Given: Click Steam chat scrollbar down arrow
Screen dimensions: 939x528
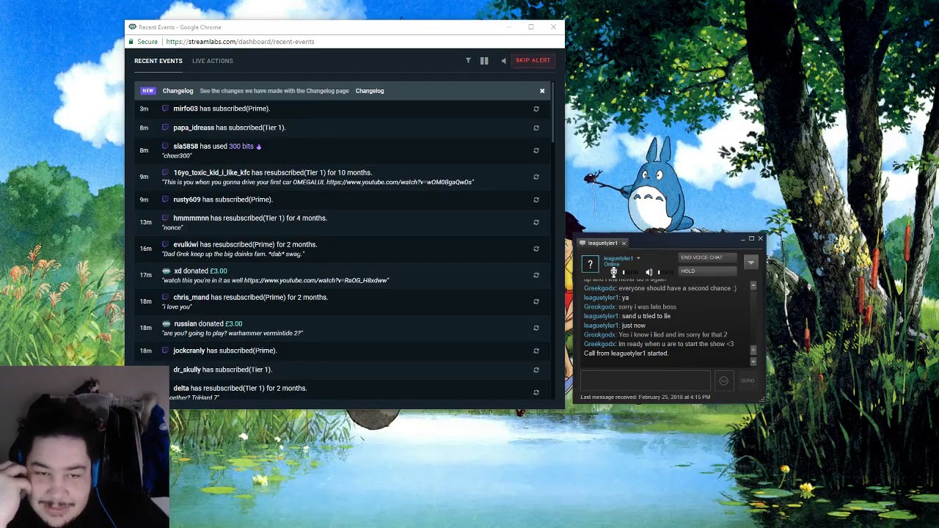Looking at the screenshot, I should [753, 362].
